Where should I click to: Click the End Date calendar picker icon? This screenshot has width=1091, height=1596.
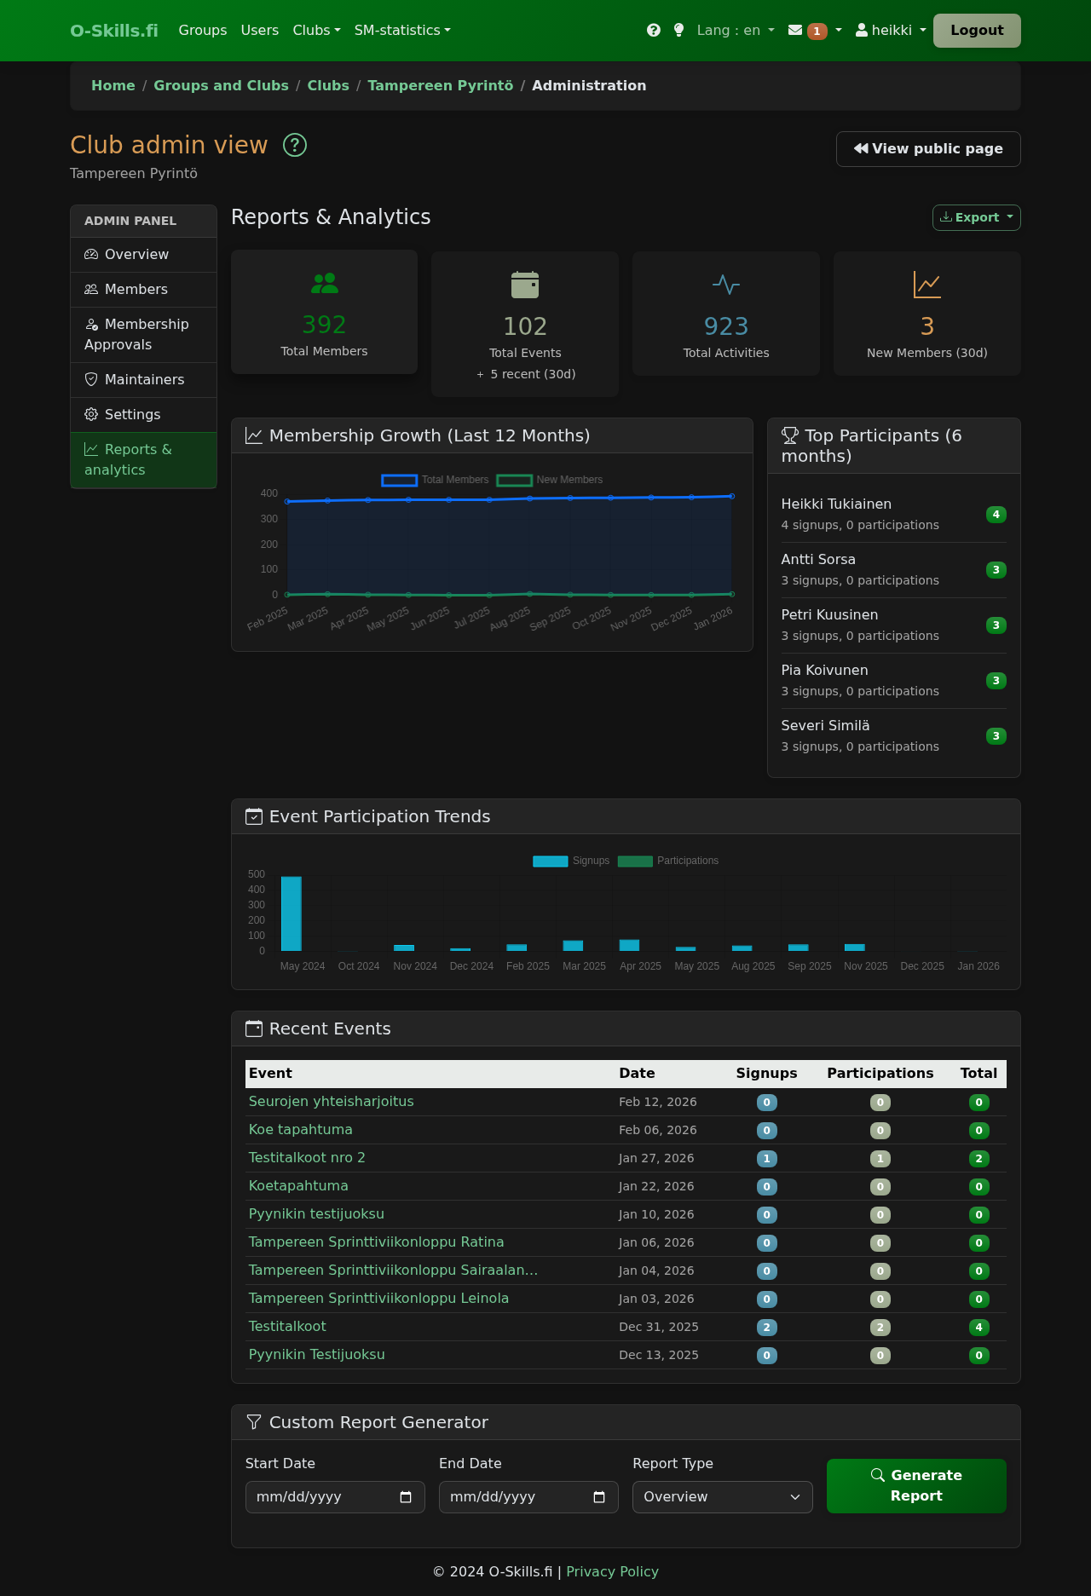[x=599, y=1497]
